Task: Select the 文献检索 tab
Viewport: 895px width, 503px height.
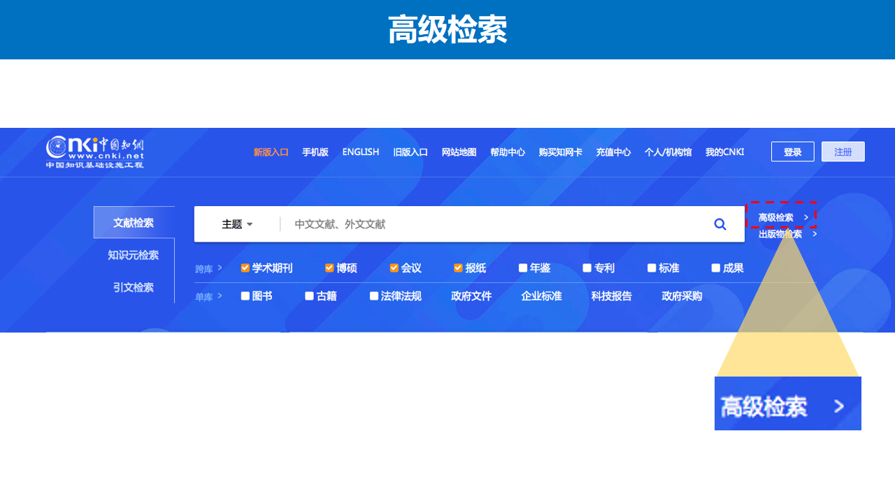Action: (x=134, y=223)
